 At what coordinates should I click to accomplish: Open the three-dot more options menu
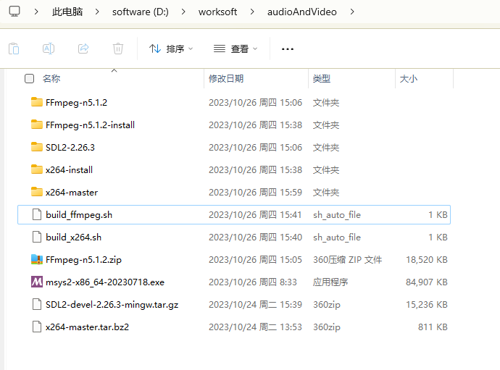(x=287, y=49)
